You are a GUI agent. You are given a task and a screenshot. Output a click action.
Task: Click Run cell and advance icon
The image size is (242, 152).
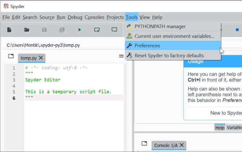[x=114, y=30]
